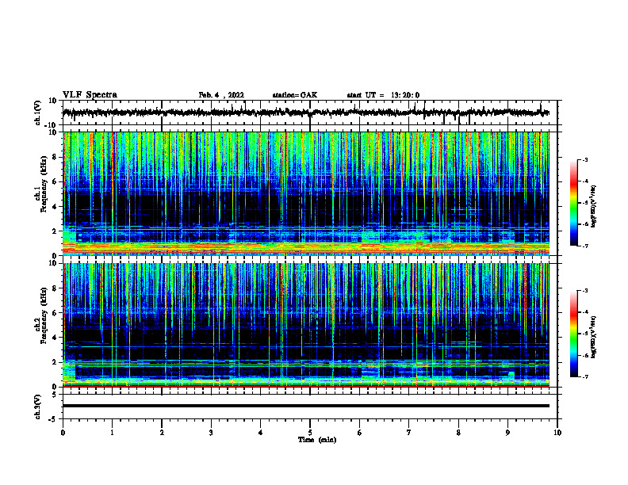The image size is (628, 485).
Task: Click the "6" kHz tick of ch.1 spectrogram
Action: pyautogui.click(x=55, y=182)
